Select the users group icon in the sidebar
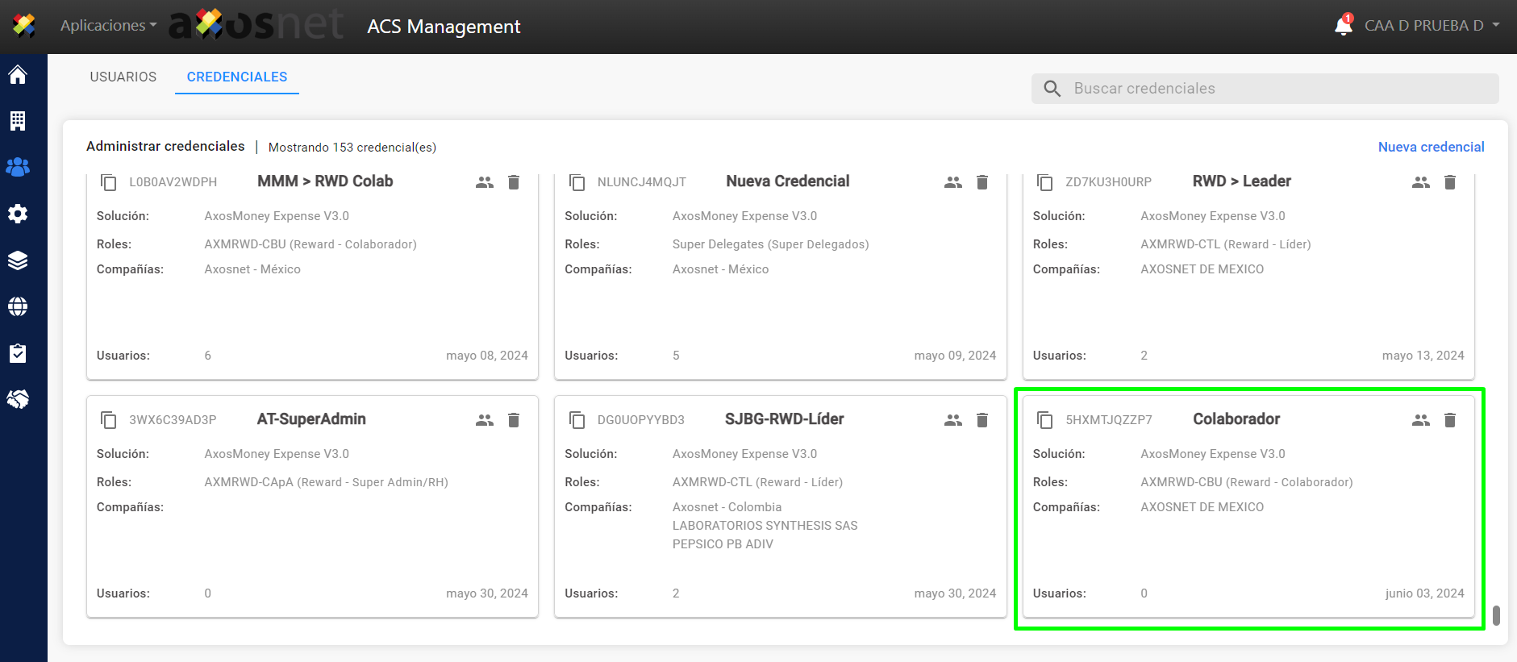Screen dimensions: 1517x662 click(x=18, y=167)
